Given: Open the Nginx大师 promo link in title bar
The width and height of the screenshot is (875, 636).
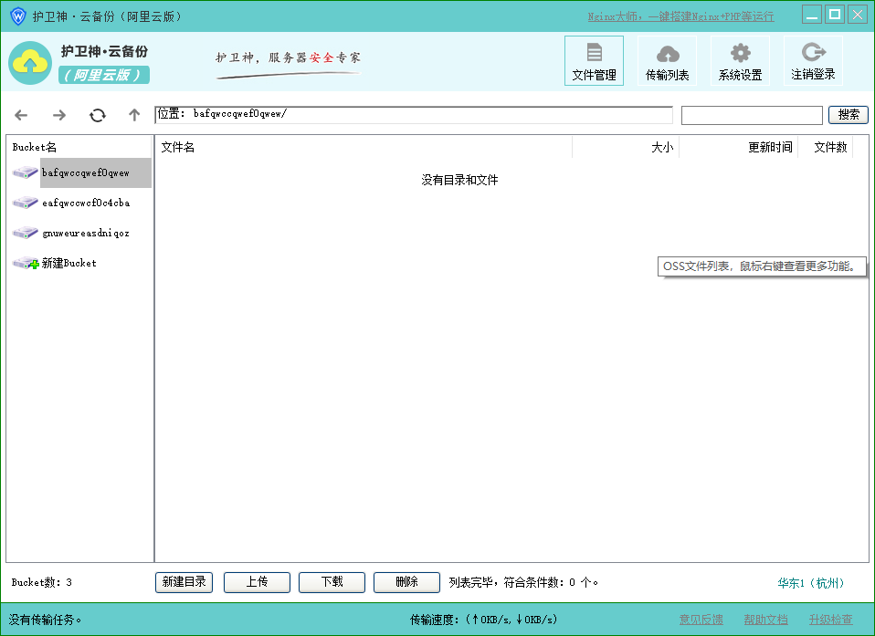Looking at the screenshot, I should click(680, 16).
